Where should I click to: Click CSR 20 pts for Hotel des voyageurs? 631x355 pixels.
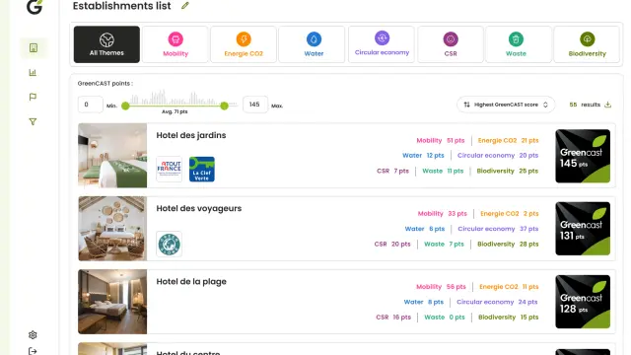click(x=392, y=244)
